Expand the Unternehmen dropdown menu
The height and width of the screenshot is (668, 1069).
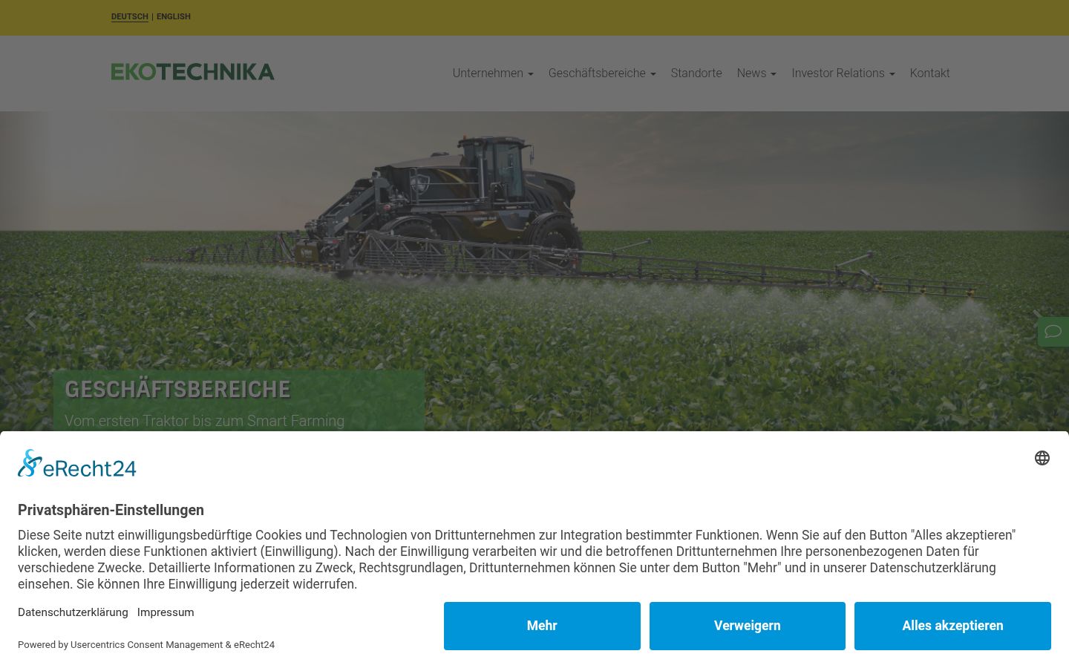[493, 73]
